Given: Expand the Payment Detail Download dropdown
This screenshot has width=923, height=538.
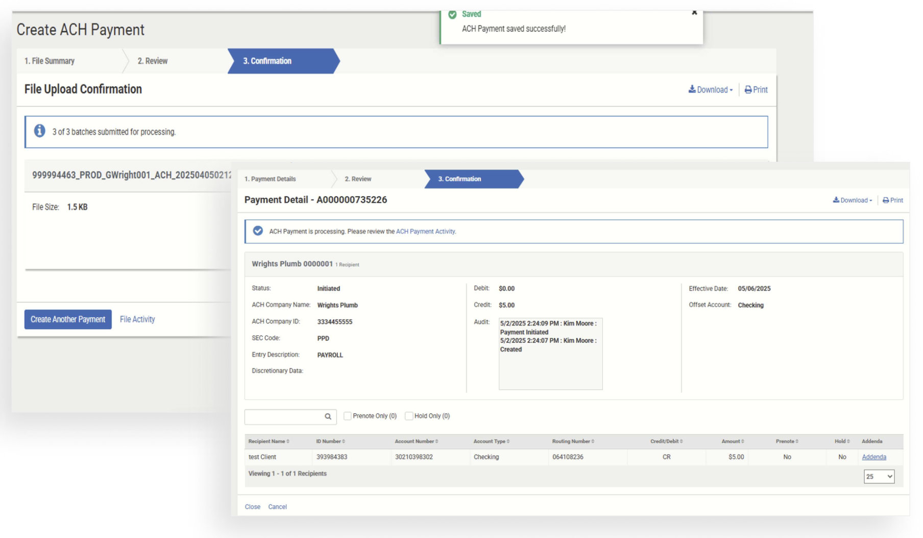Looking at the screenshot, I should pos(852,200).
